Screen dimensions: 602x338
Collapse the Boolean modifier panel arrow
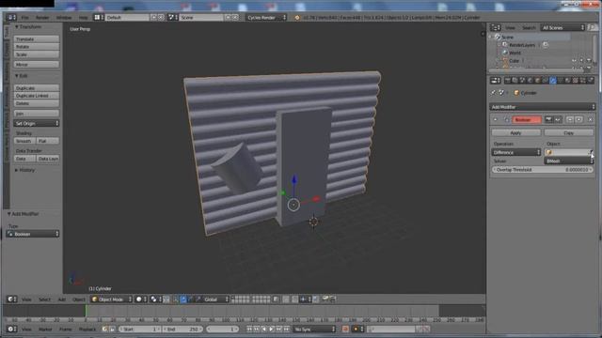click(x=496, y=120)
